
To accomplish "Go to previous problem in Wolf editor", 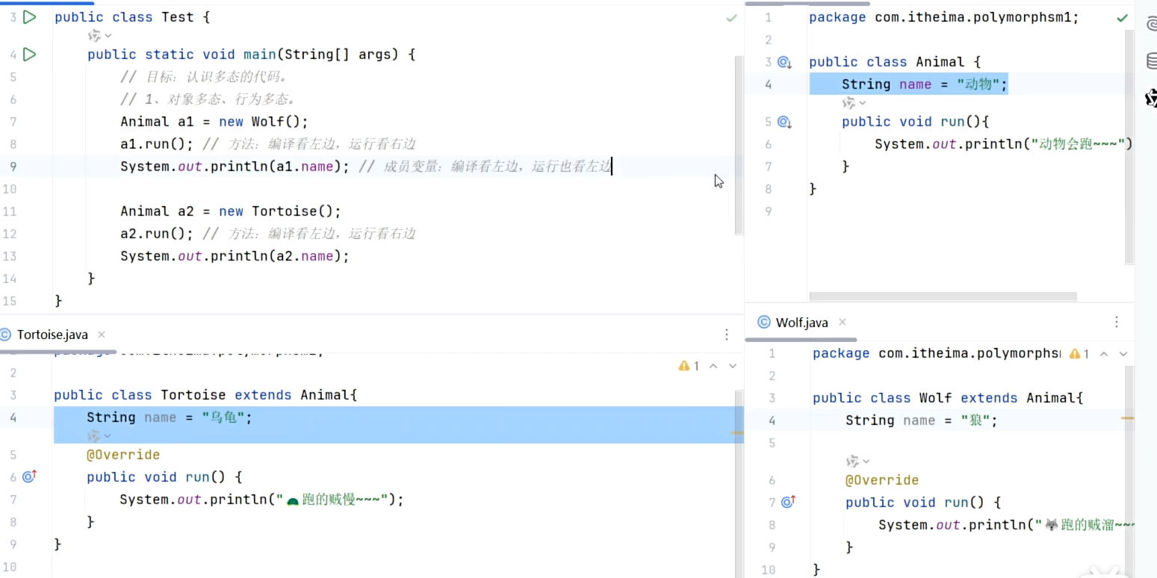I will pyautogui.click(x=1104, y=353).
